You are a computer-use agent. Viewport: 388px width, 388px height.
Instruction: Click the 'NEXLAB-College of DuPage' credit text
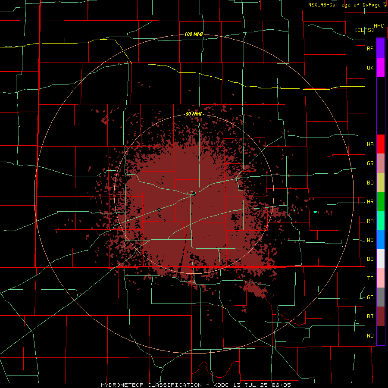tap(344, 5)
